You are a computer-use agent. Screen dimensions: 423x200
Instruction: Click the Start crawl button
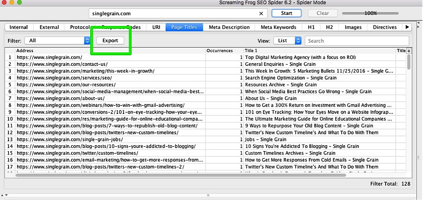pyautogui.click(x=286, y=13)
